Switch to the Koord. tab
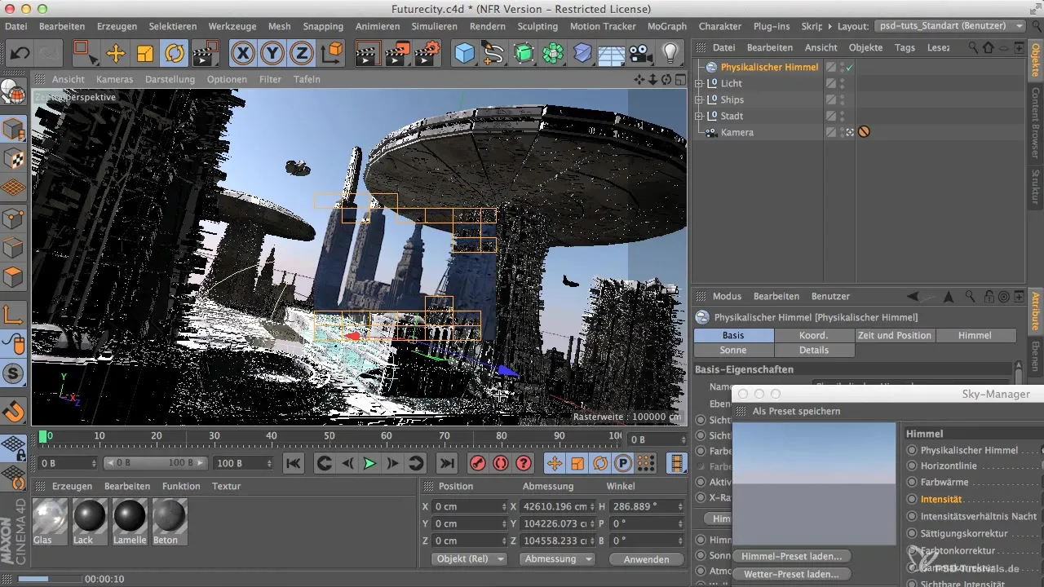 814,335
